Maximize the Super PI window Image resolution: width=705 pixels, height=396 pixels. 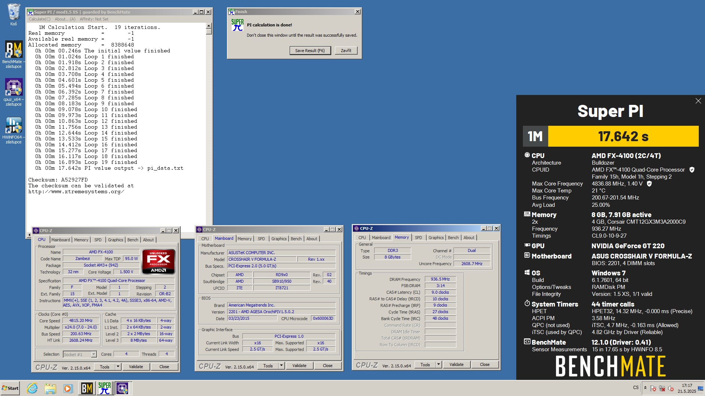tap(201, 12)
